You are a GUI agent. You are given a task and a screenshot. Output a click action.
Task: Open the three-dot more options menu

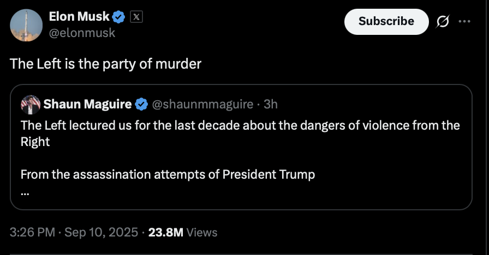(464, 22)
